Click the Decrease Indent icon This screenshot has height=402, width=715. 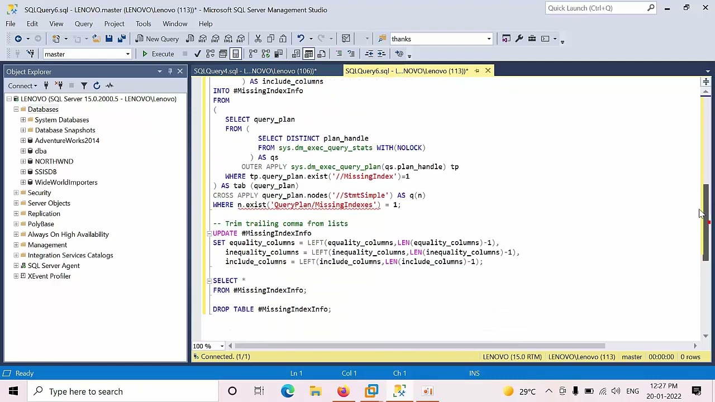coord(369,54)
